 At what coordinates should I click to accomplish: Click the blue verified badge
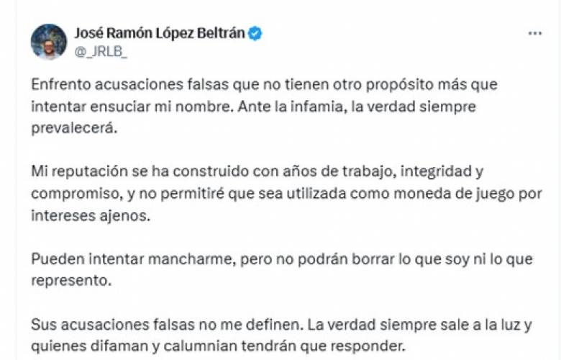(255, 33)
